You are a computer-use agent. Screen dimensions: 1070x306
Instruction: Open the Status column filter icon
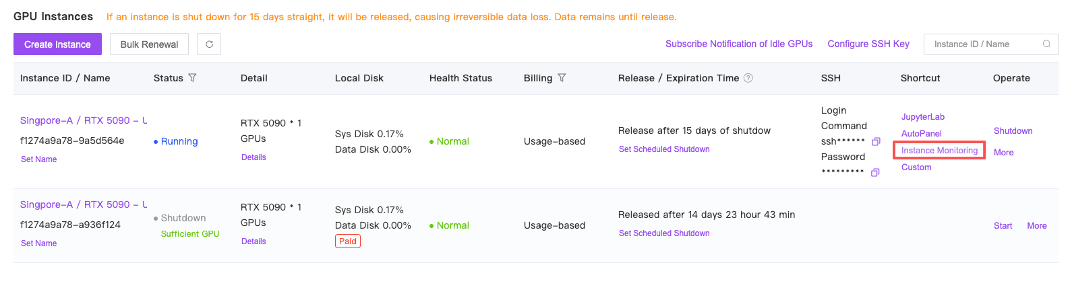192,78
